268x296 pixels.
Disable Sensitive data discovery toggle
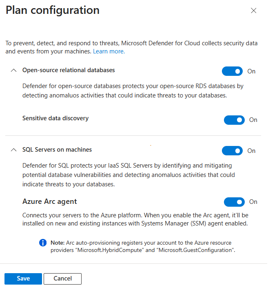pyautogui.click(x=235, y=120)
